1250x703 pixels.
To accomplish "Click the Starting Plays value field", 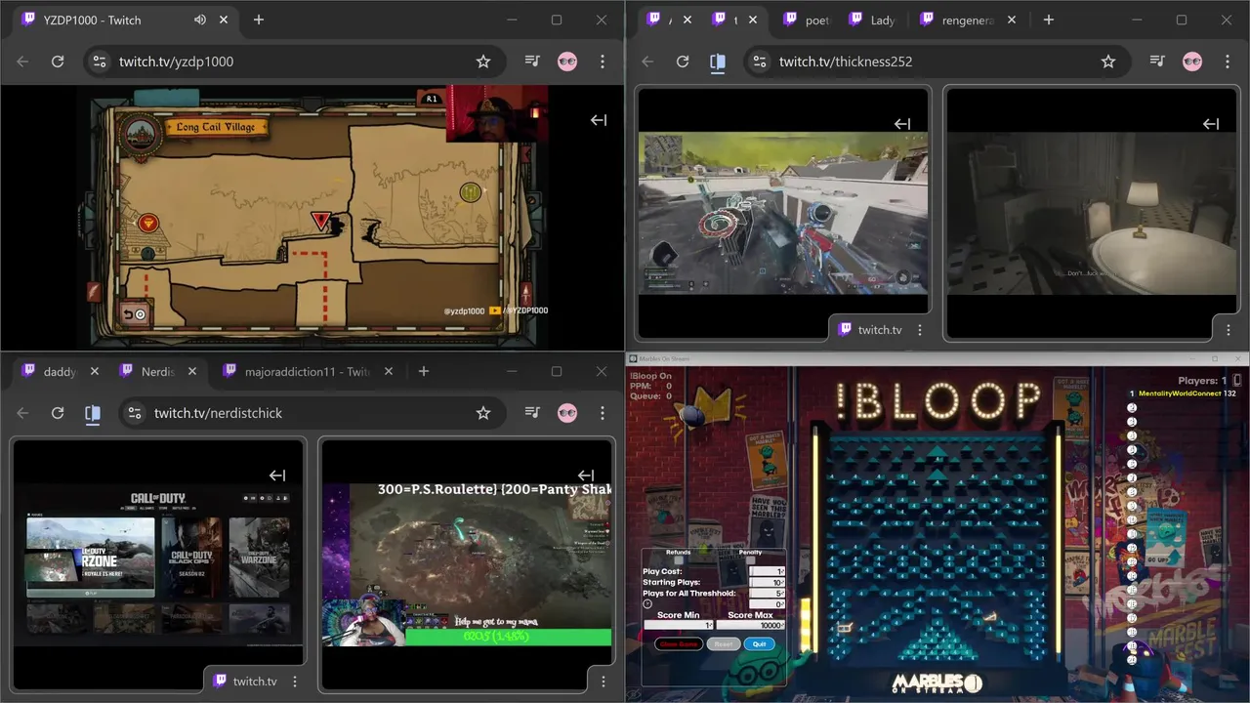I will pyautogui.click(x=767, y=582).
